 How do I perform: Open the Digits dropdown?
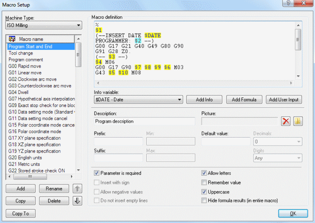tap(278, 158)
